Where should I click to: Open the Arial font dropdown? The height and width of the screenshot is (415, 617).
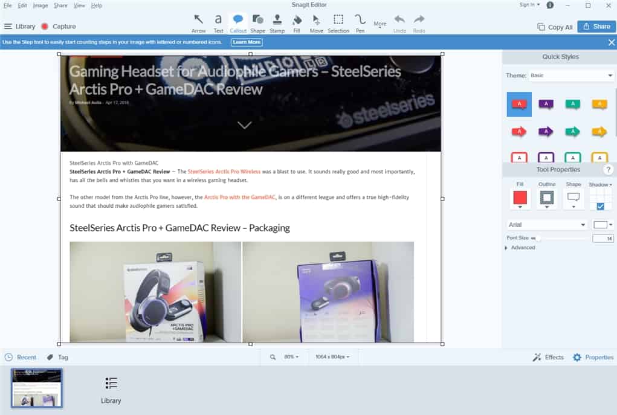tap(547, 225)
